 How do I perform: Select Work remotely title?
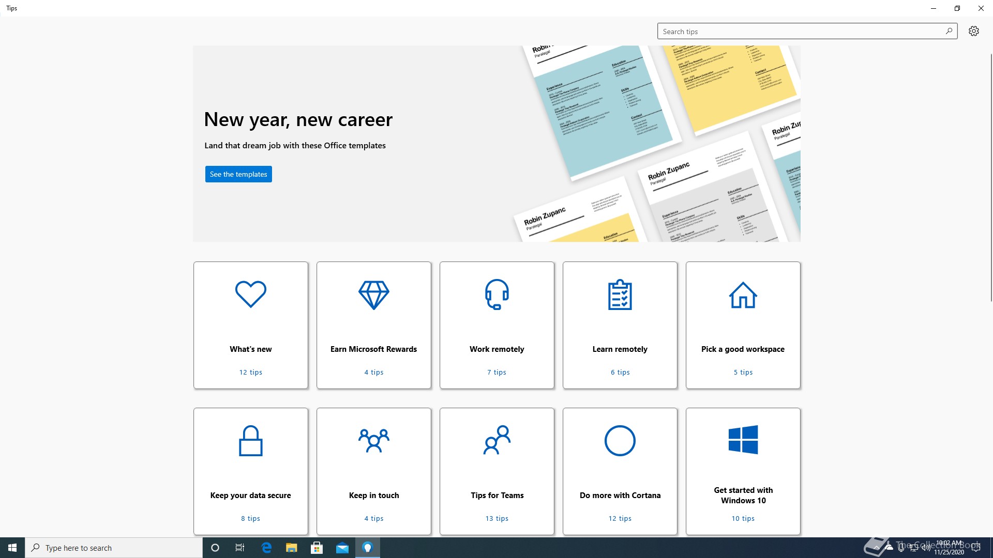[497, 349]
